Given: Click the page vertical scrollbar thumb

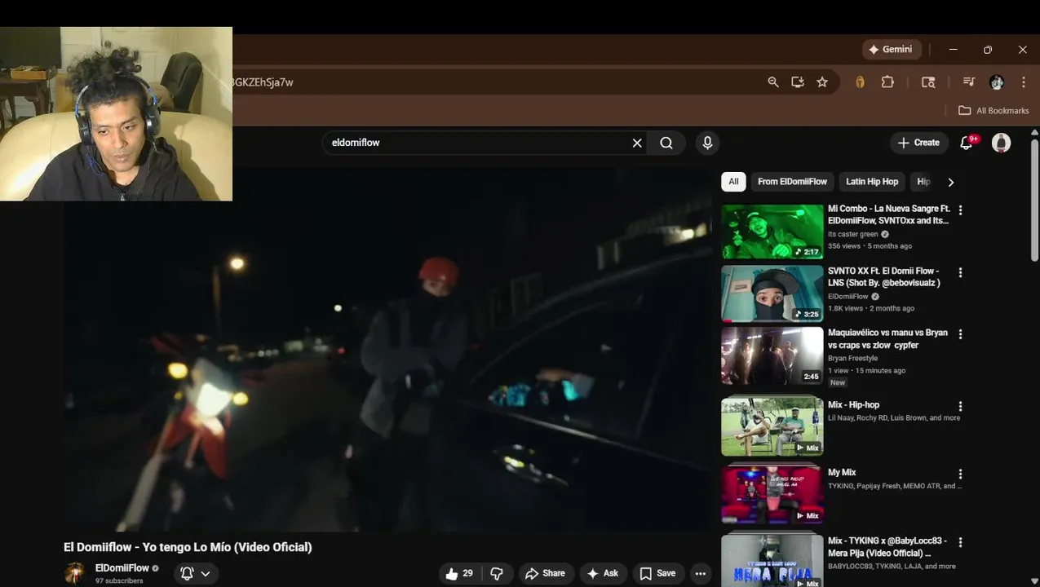Looking at the screenshot, I should [x=1035, y=200].
